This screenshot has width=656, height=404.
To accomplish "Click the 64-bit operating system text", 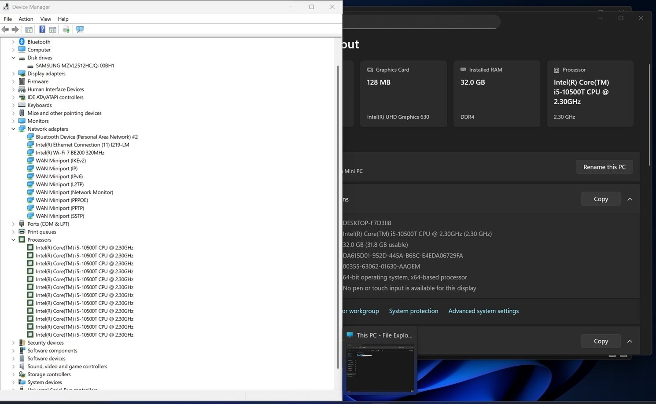I will click(x=405, y=277).
